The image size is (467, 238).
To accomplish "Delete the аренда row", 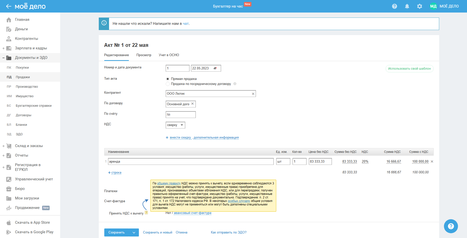I will [x=432, y=162].
